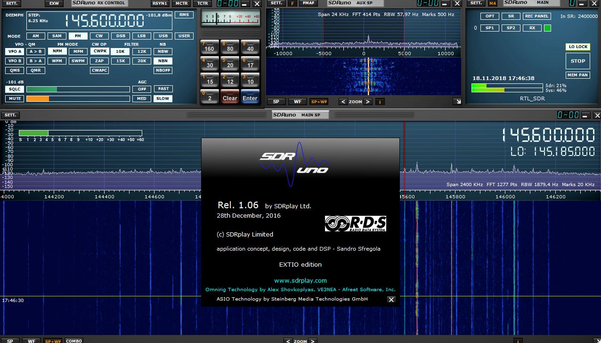Image resolution: width=601 pixels, height=343 pixels.
Task: Click keypad button 17 band preset
Action: [250, 63]
